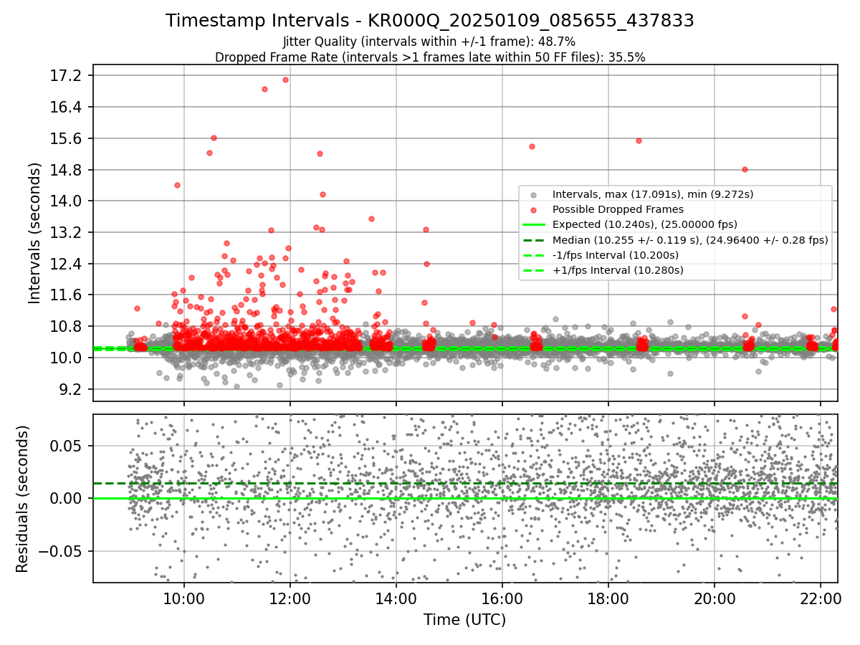Click the dashed dark-green median line in residuals panel
The width and height of the screenshot is (860, 645).
(465, 483)
